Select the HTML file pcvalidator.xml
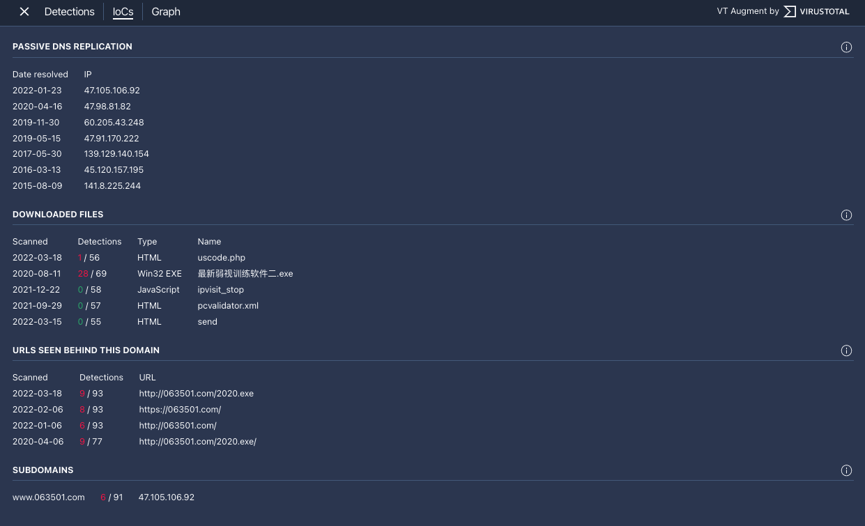The image size is (865, 526). [227, 305]
